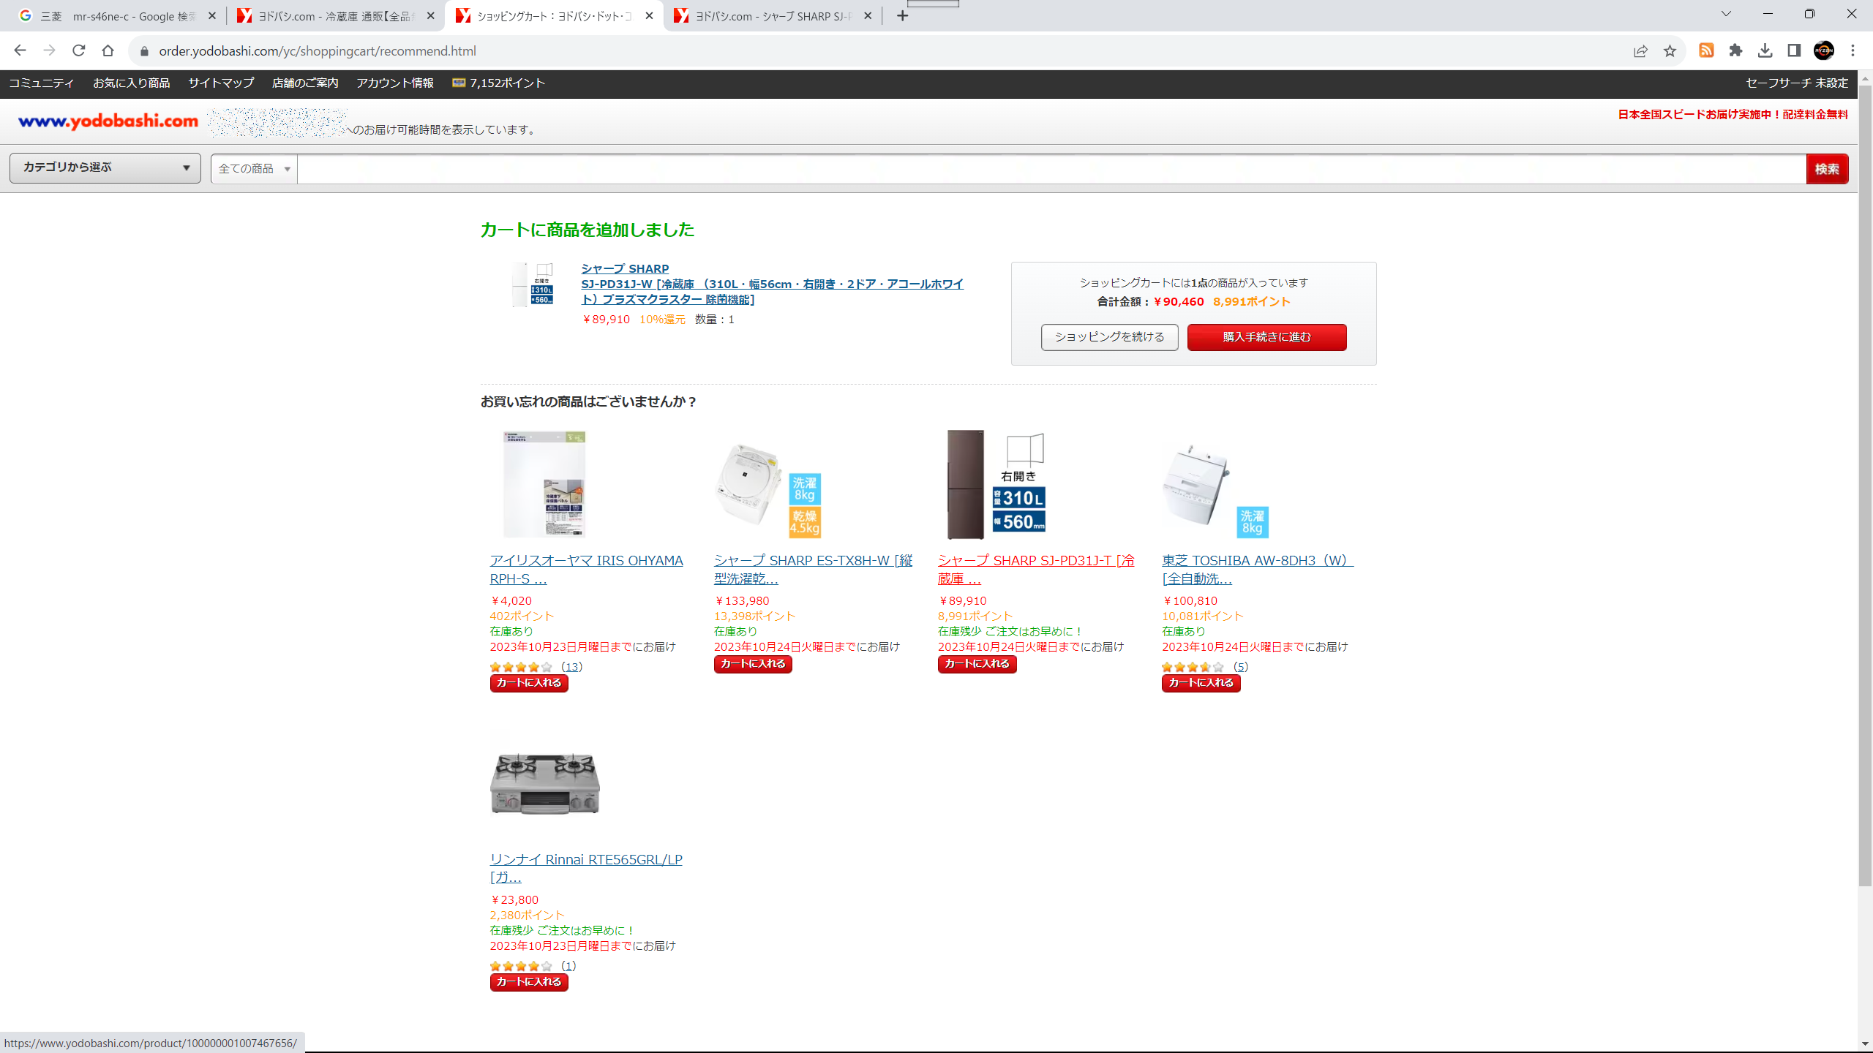Bookmark this page with the star icon

coord(1670,50)
